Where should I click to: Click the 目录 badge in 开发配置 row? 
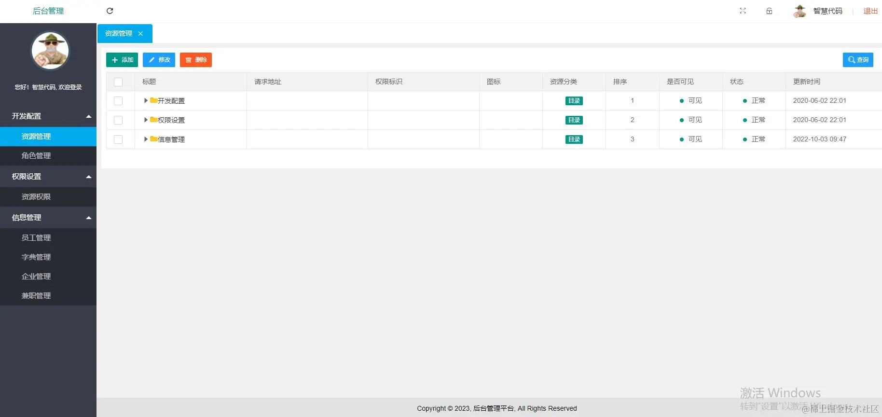[x=574, y=101]
